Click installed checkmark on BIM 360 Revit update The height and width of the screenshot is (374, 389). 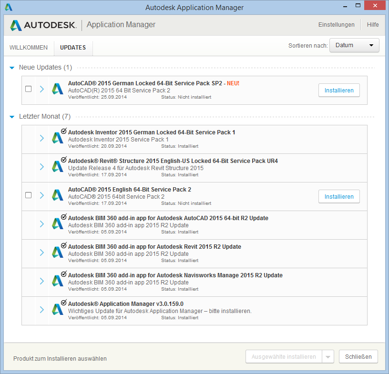click(64, 245)
